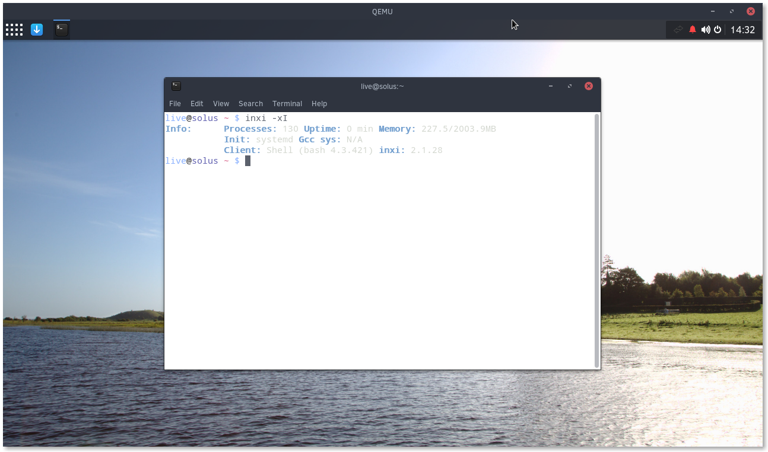This screenshot has width=768, height=452.
Task: Click the 'Shell (bash 4.3.421)' text
Action: tap(320, 150)
